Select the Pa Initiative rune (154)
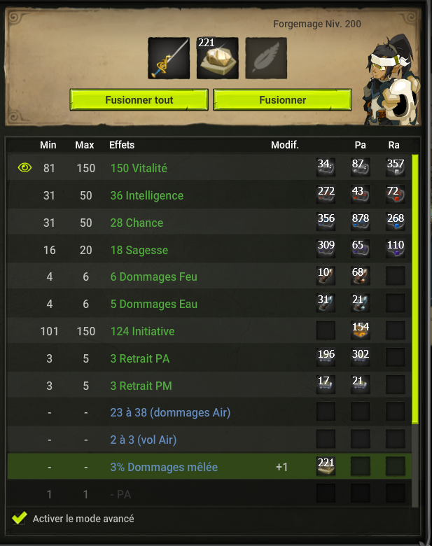Viewport: 432px width, 546px height. [361, 330]
